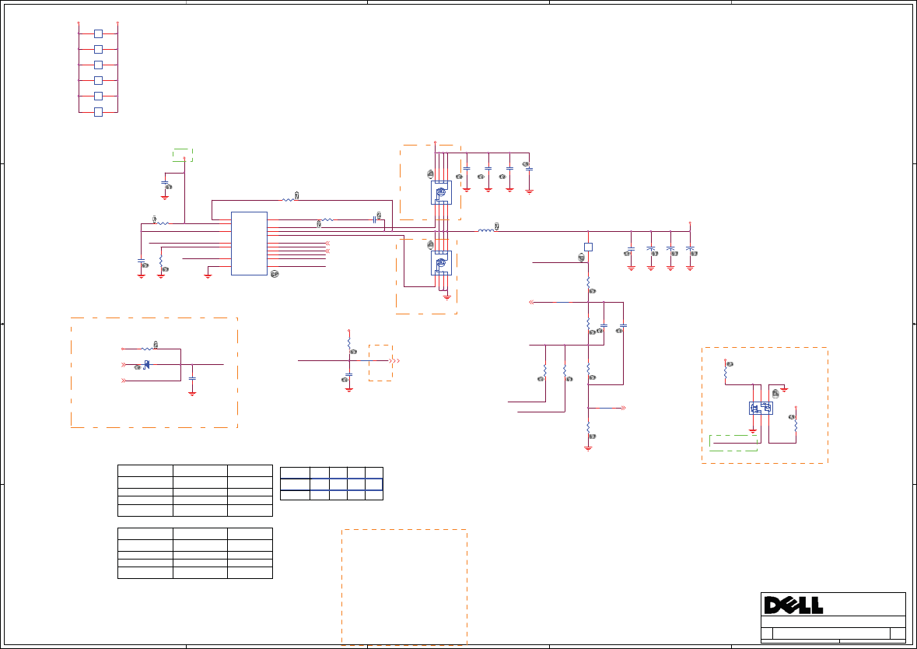Select the small orange dashed box beside triple-arrow port
Screen dimensions: 917x649
pyautogui.click(x=380, y=363)
